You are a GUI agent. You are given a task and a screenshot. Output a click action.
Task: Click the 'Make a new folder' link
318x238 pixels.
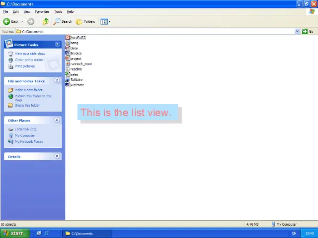pyautogui.click(x=28, y=90)
